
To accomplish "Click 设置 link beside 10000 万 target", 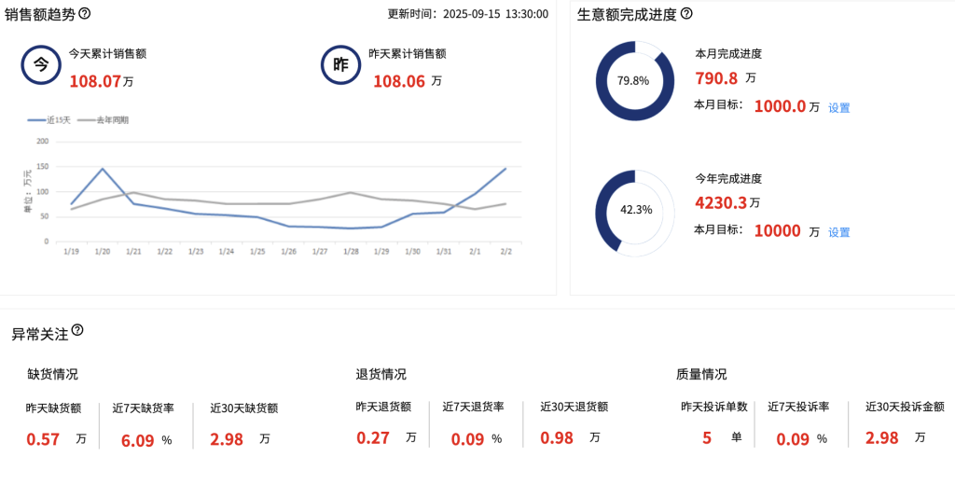I will click(838, 232).
